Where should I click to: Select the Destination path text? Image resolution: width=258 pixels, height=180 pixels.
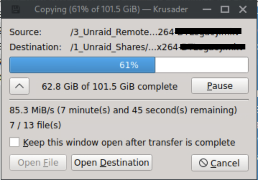pos(158,47)
